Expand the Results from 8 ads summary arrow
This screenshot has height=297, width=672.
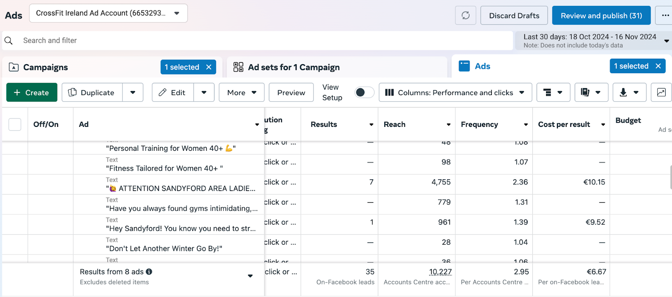point(250,276)
